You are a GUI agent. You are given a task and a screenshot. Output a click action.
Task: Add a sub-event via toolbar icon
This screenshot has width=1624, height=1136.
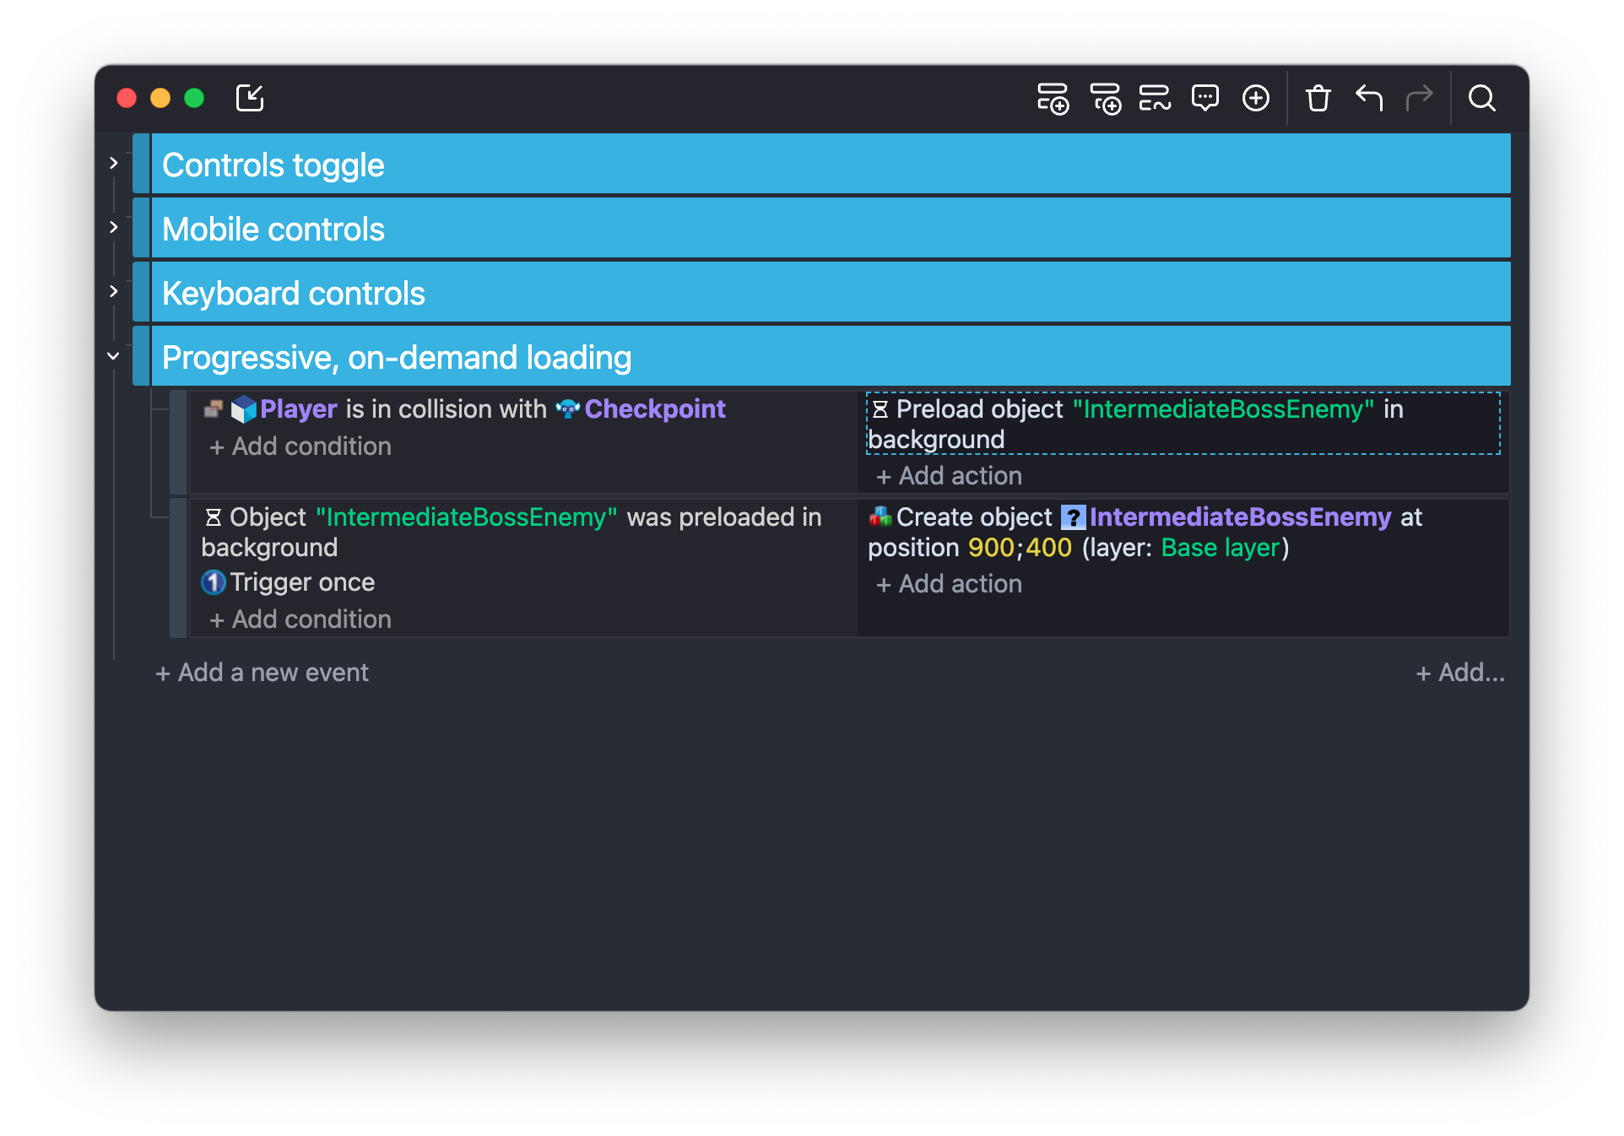coord(1105,98)
